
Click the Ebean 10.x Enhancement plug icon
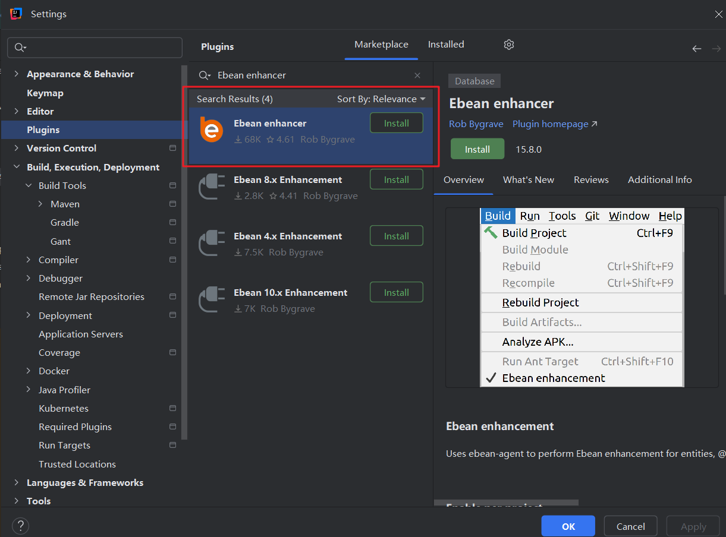tap(211, 299)
